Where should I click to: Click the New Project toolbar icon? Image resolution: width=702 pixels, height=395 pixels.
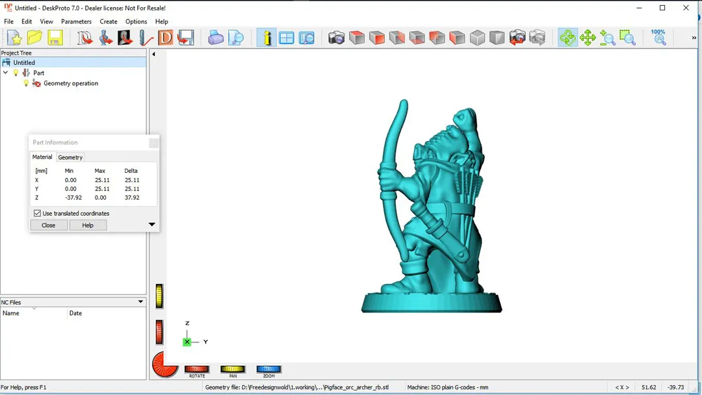pos(14,38)
